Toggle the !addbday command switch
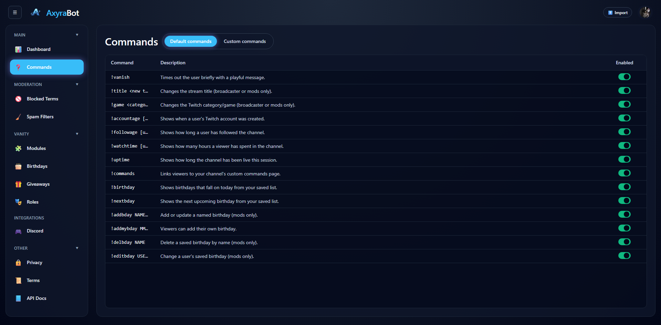 (624, 214)
